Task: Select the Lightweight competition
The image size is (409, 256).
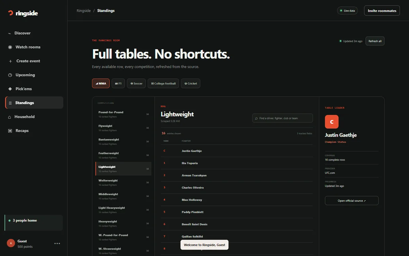Action: click(x=123, y=169)
